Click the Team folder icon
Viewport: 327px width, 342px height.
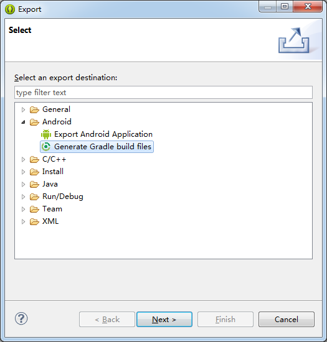[34, 209]
